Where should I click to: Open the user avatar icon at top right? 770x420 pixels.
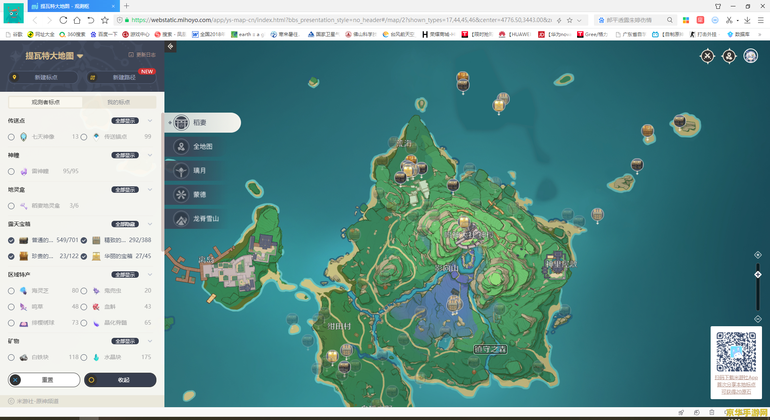751,56
